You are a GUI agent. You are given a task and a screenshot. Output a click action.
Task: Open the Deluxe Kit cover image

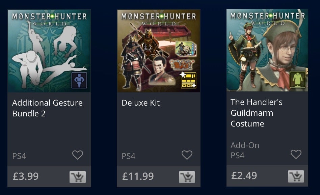[x=159, y=51]
